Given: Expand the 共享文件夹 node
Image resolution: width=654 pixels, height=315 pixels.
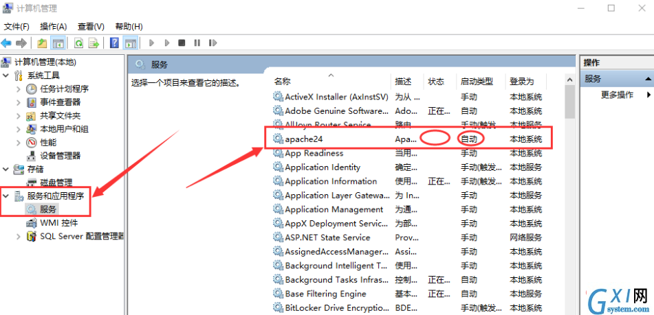Looking at the screenshot, I should click(x=19, y=116).
